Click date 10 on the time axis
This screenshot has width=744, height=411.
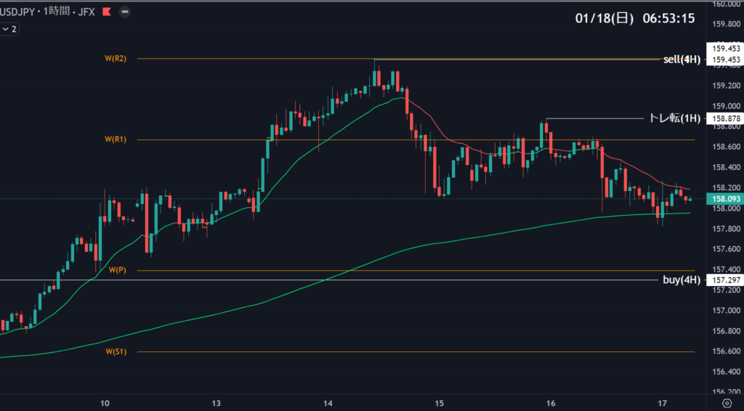[x=105, y=403]
